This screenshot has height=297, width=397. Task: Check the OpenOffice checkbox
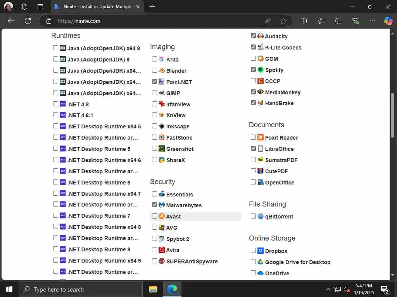click(x=253, y=182)
